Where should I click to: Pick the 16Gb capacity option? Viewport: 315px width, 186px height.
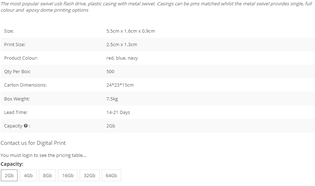point(68,175)
